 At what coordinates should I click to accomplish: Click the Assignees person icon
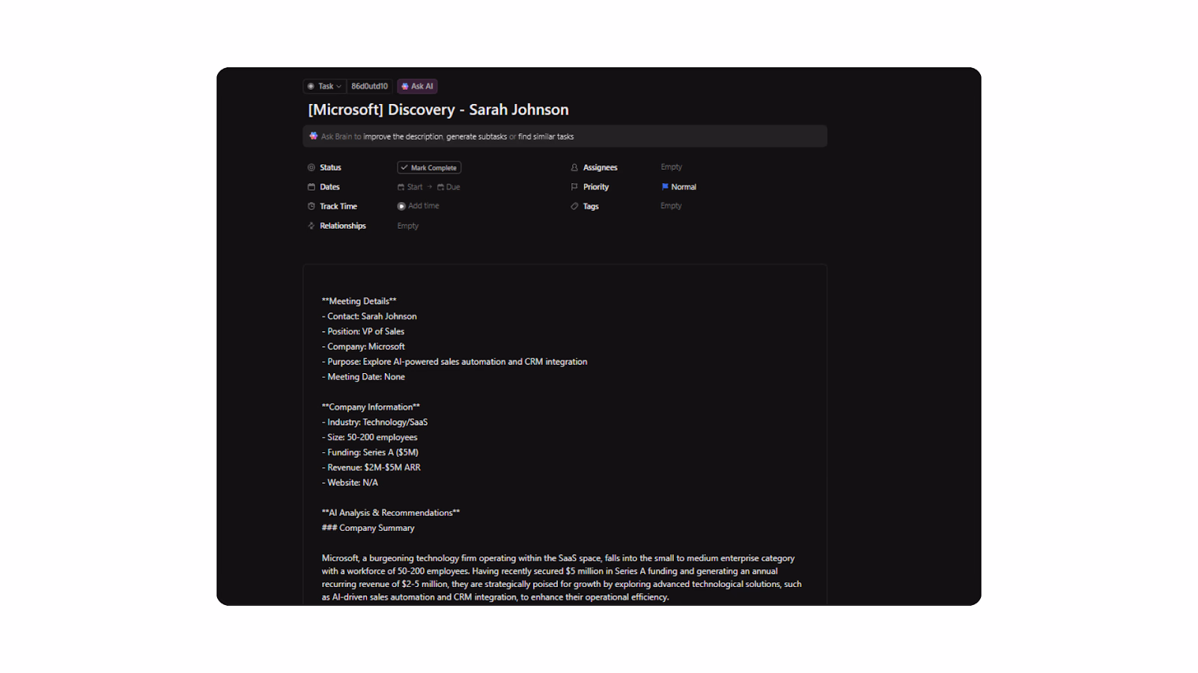click(574, 168)
